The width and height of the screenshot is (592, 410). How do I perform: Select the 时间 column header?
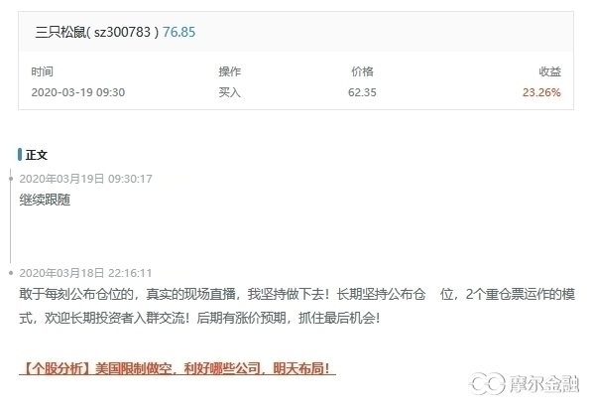pos(42,71)
